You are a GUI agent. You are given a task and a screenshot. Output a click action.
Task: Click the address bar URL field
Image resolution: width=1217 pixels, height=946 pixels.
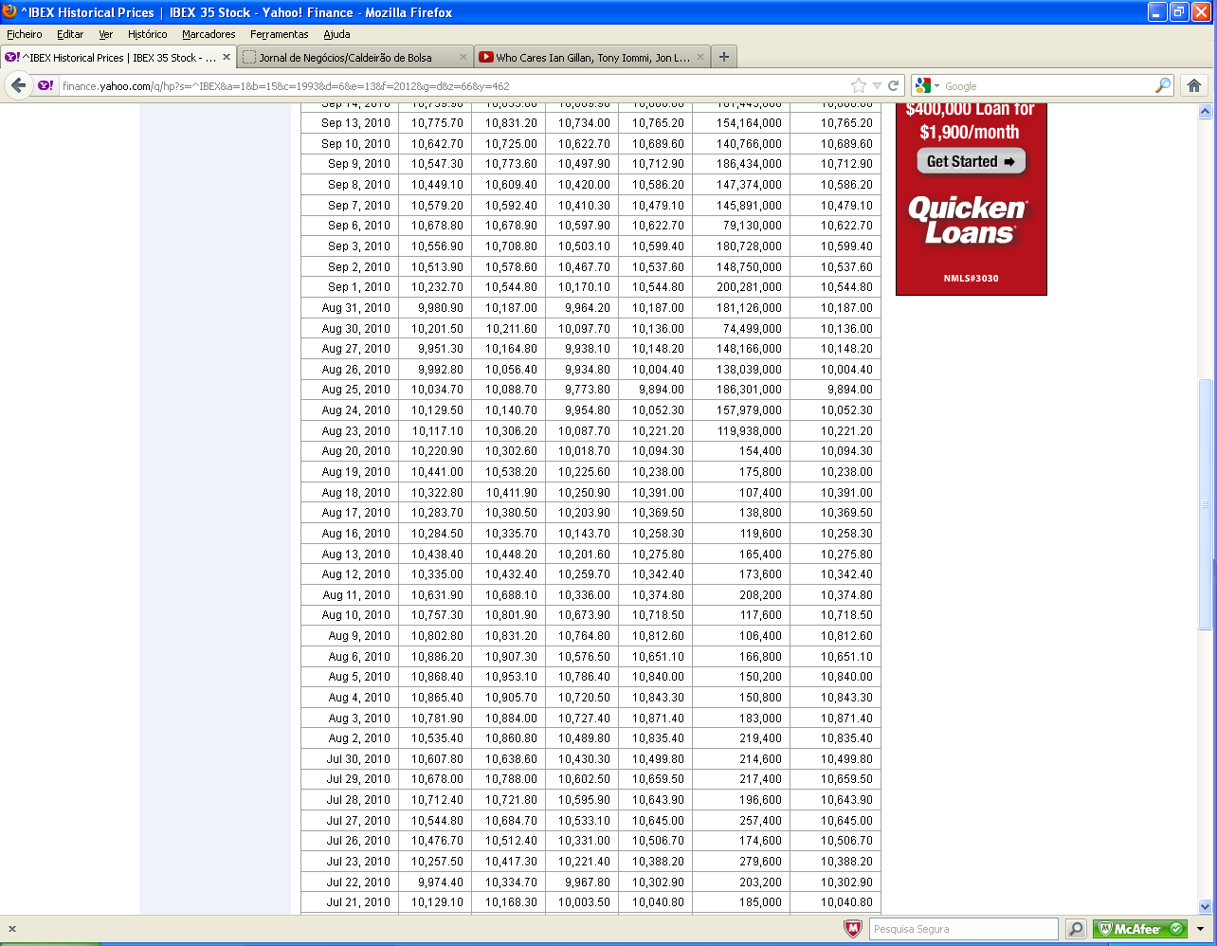coord(453,86)
